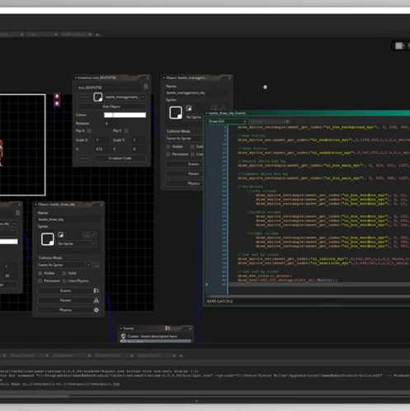Toggle Visible checkbox in battle_management object panel
The height and width of the screenshot is (411, 410).
(x=168, y=147)
